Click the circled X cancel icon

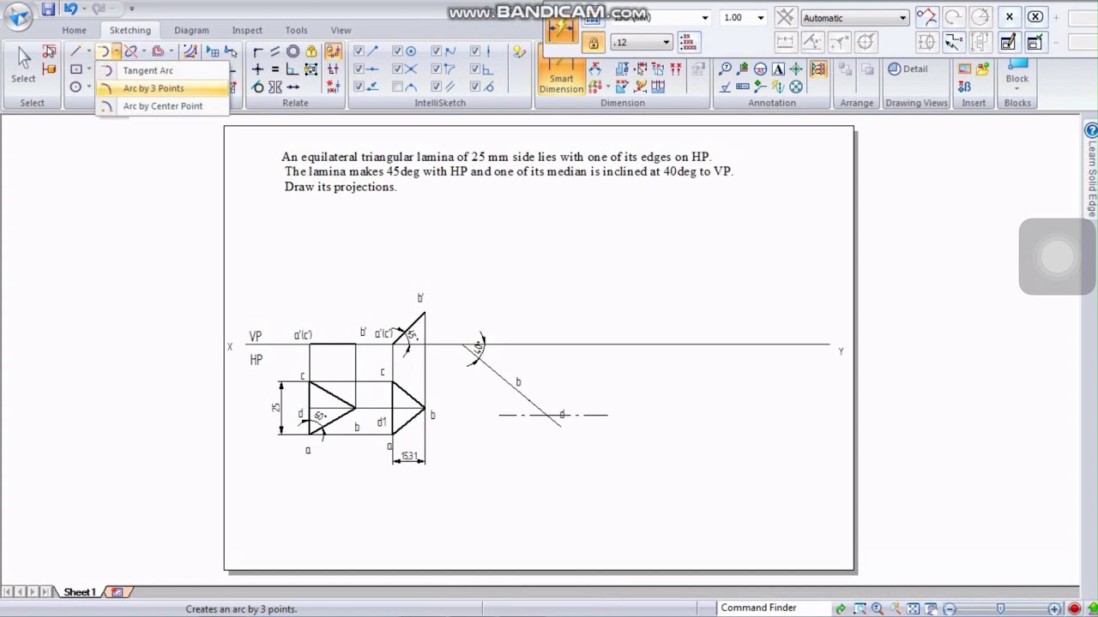coord(1035,16)
